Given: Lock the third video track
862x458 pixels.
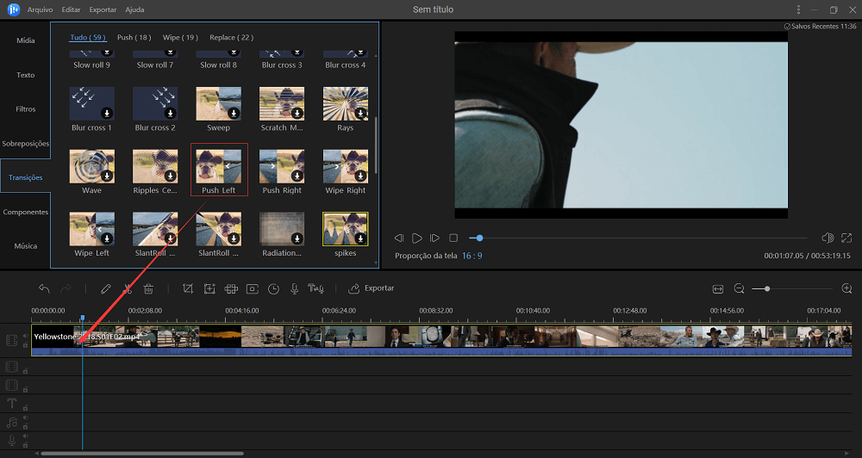Looking at the screenshot, I should [25, 389].
